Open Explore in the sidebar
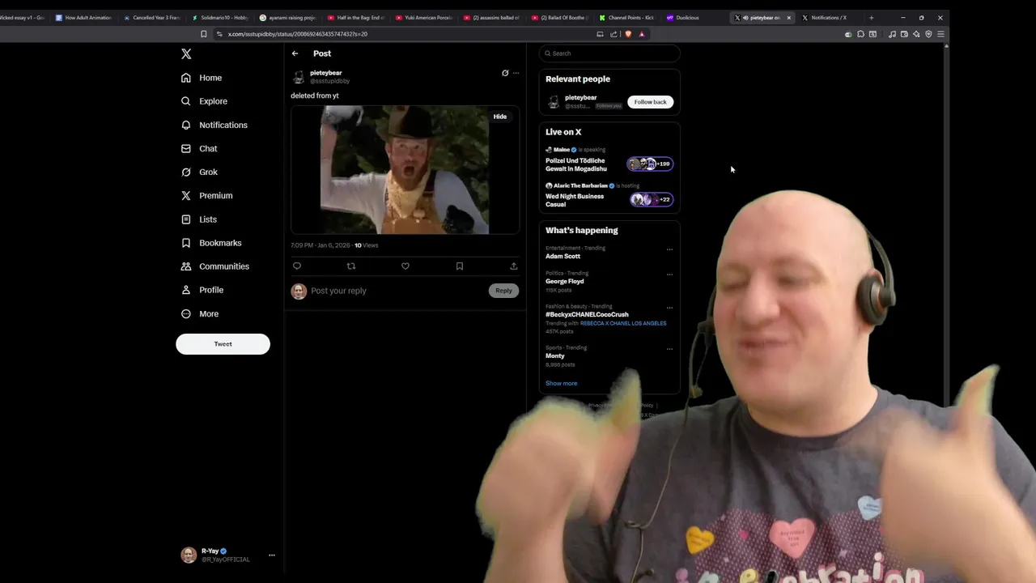 pos(204,101)
